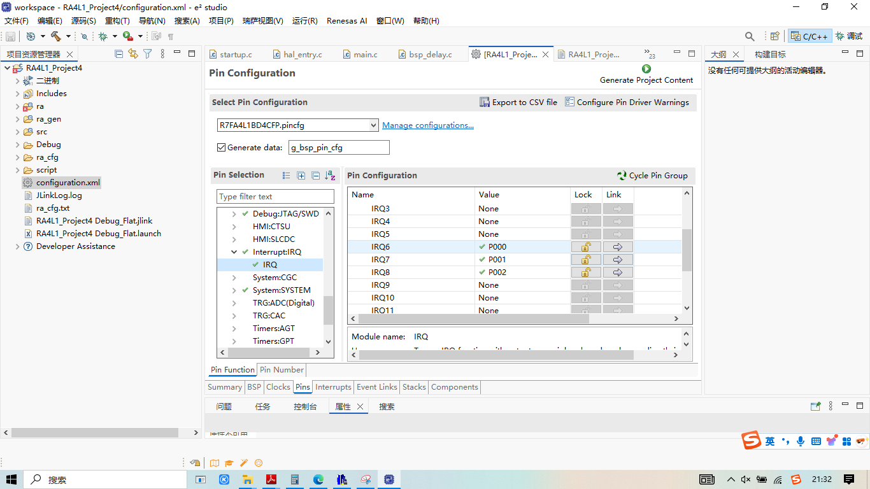
Task: Select the IRQ child tree item
Action: [x=269, y=265]
